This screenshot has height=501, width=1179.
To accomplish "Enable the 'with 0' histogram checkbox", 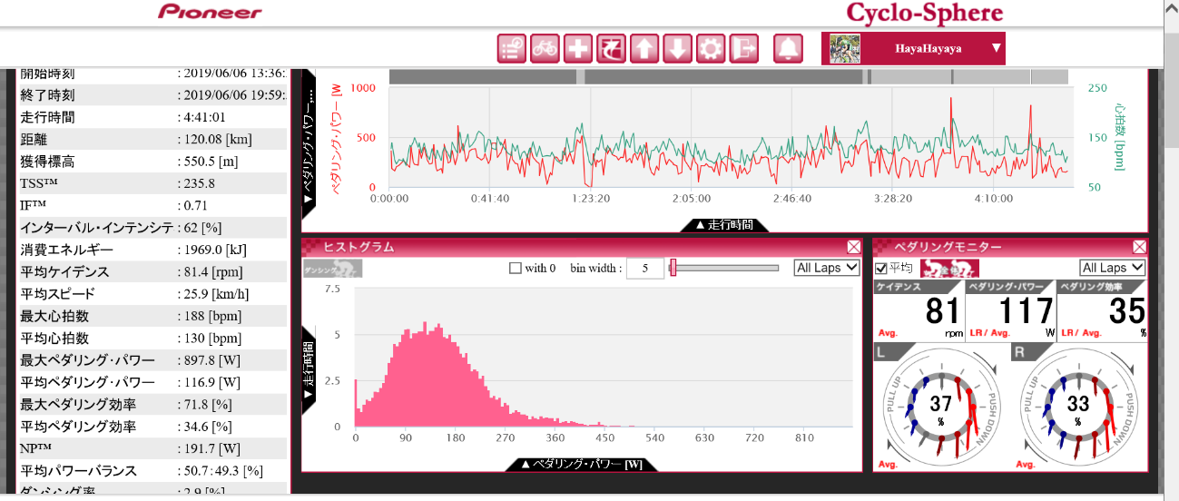I will [x=516, y=268].
